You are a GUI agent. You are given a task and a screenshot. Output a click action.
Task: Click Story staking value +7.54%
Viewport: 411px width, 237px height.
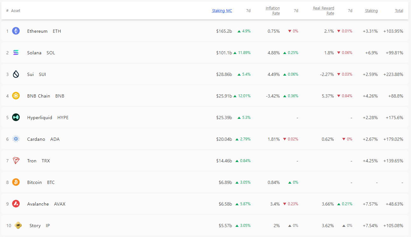(x=370, y=226)
